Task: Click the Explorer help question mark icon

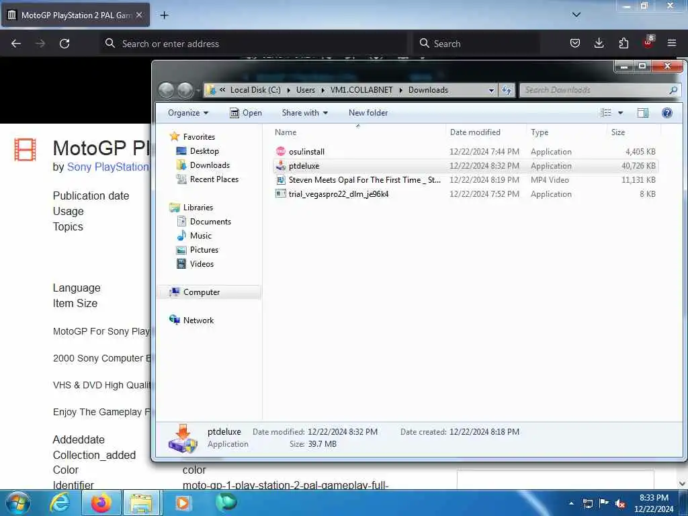Action: tap(666, 113)
